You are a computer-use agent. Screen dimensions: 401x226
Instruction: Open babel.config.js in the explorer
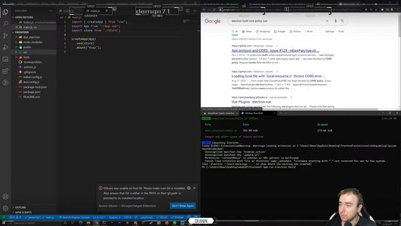[x=33, y=77]
